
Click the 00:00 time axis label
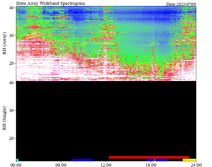(16, 165)
